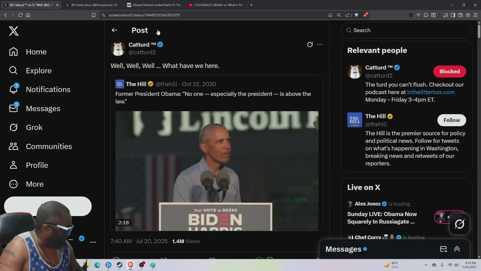The width and height of the screenshot is (481, 271).
Task: Click the music note playlist icon
Action: [445, 15]
